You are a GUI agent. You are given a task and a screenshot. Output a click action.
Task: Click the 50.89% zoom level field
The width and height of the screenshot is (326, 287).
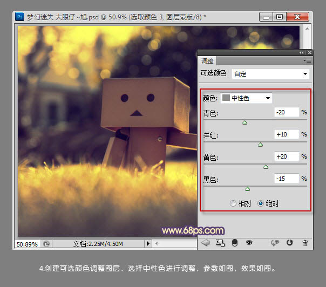click(x=27, y=244)
